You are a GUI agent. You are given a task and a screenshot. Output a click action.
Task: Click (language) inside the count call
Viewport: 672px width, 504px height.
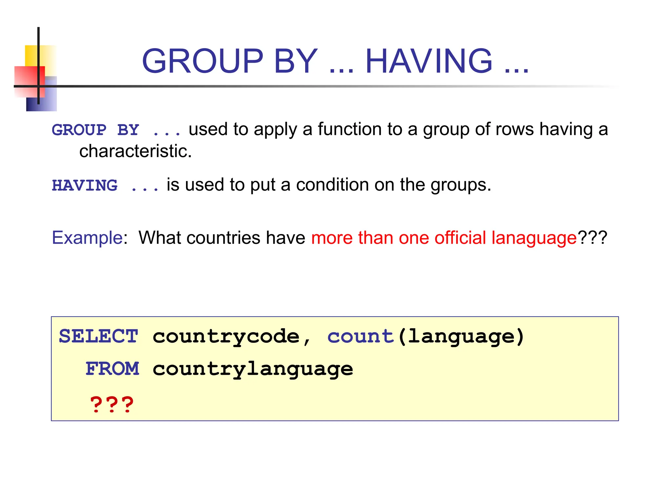[461, 336]
